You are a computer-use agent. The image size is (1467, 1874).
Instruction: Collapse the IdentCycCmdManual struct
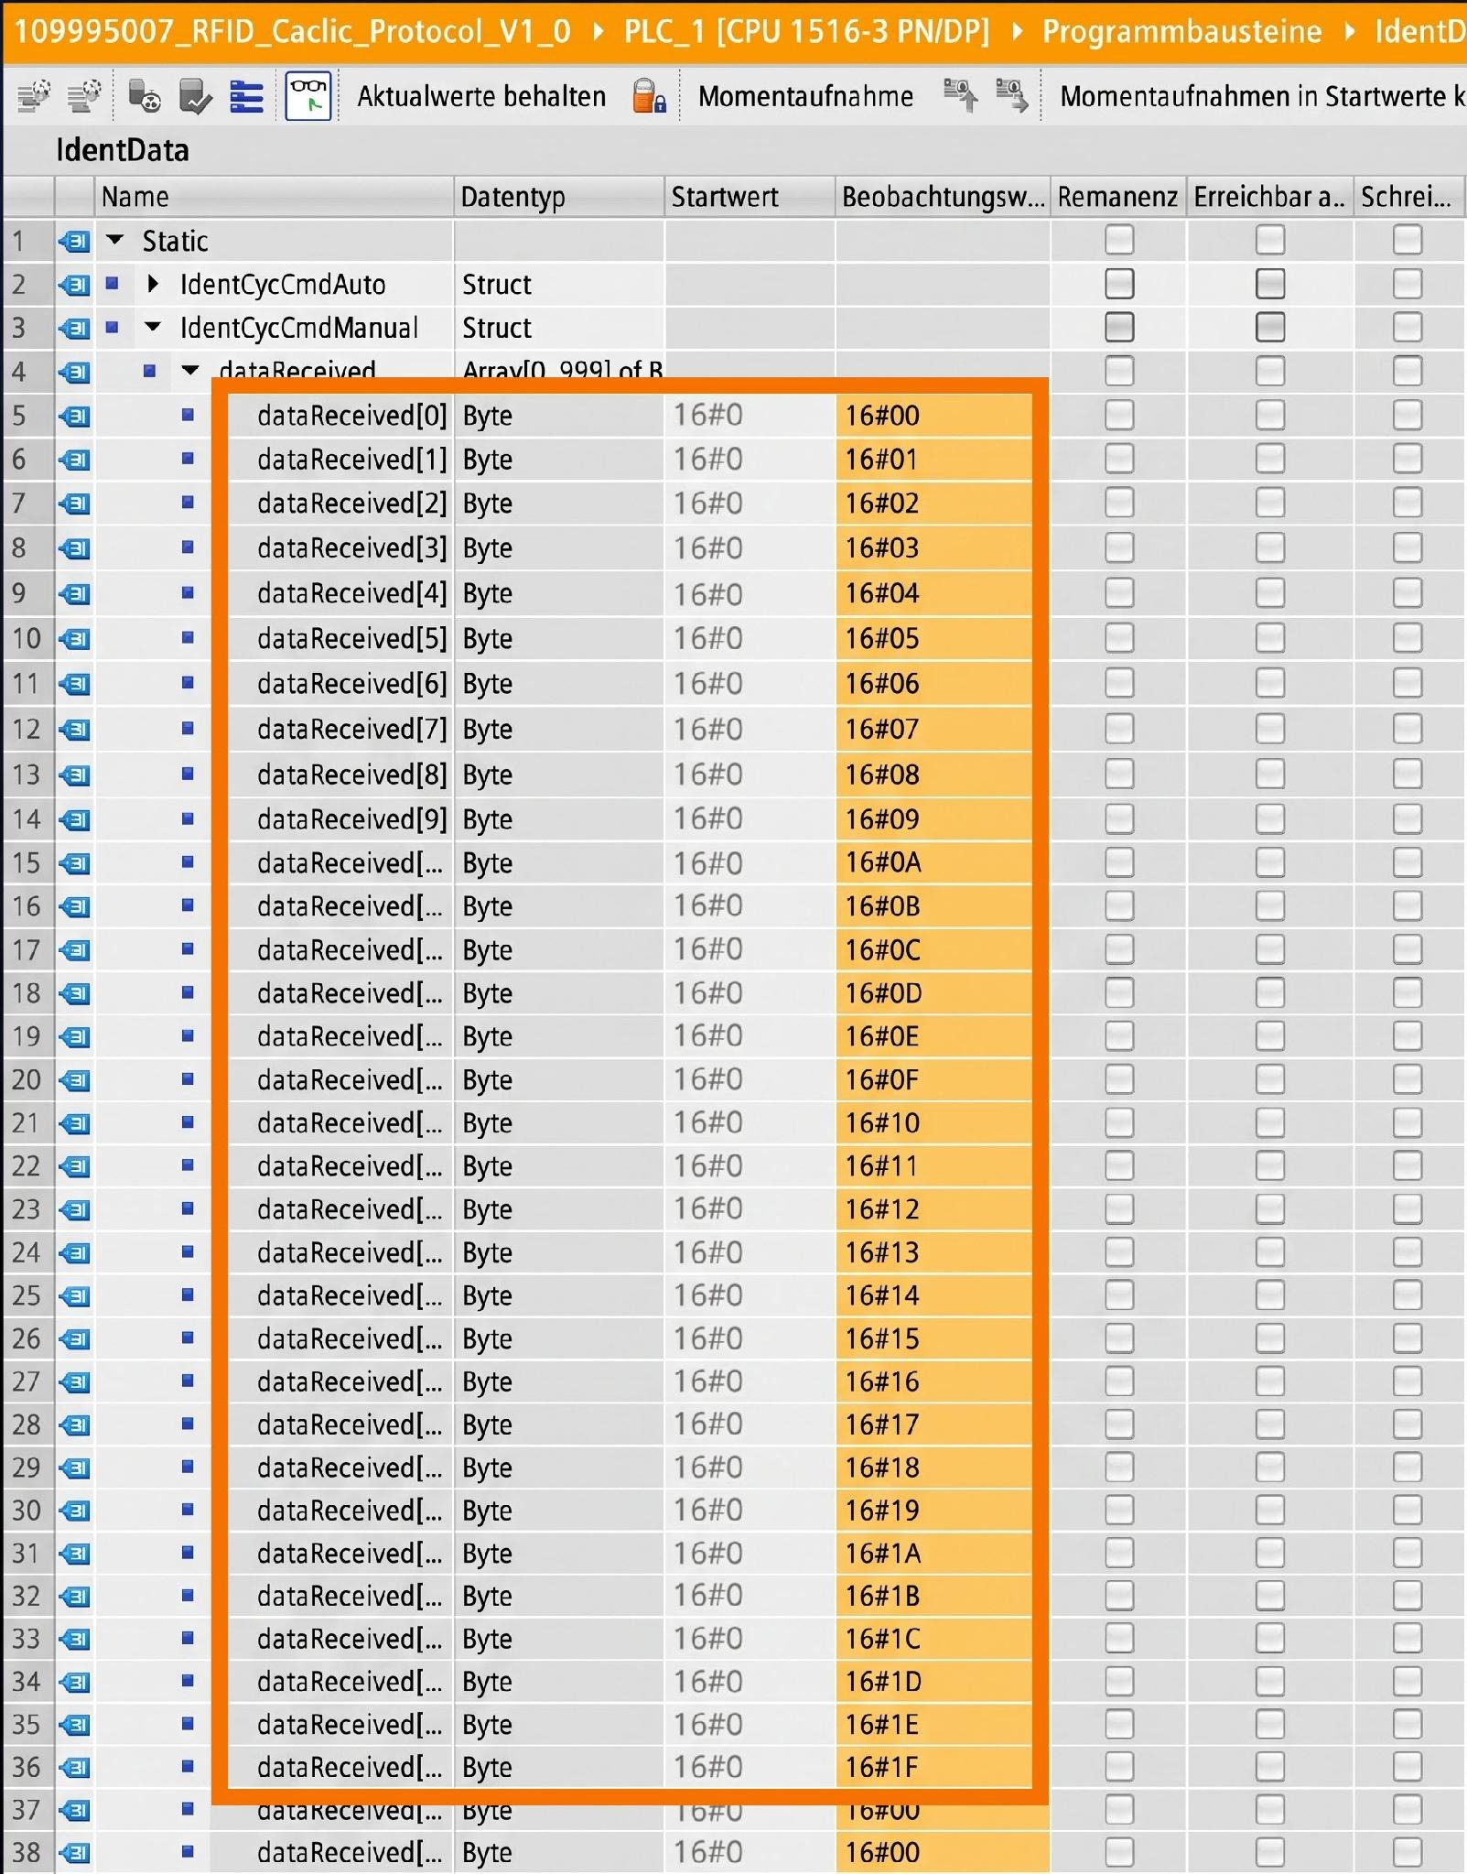tap(153, 327)
